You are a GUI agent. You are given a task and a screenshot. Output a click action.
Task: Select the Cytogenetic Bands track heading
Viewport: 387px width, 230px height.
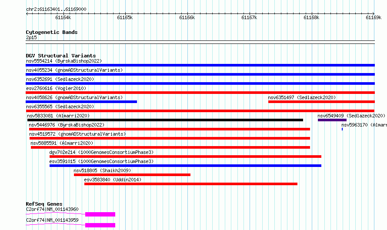click(52, 32)
